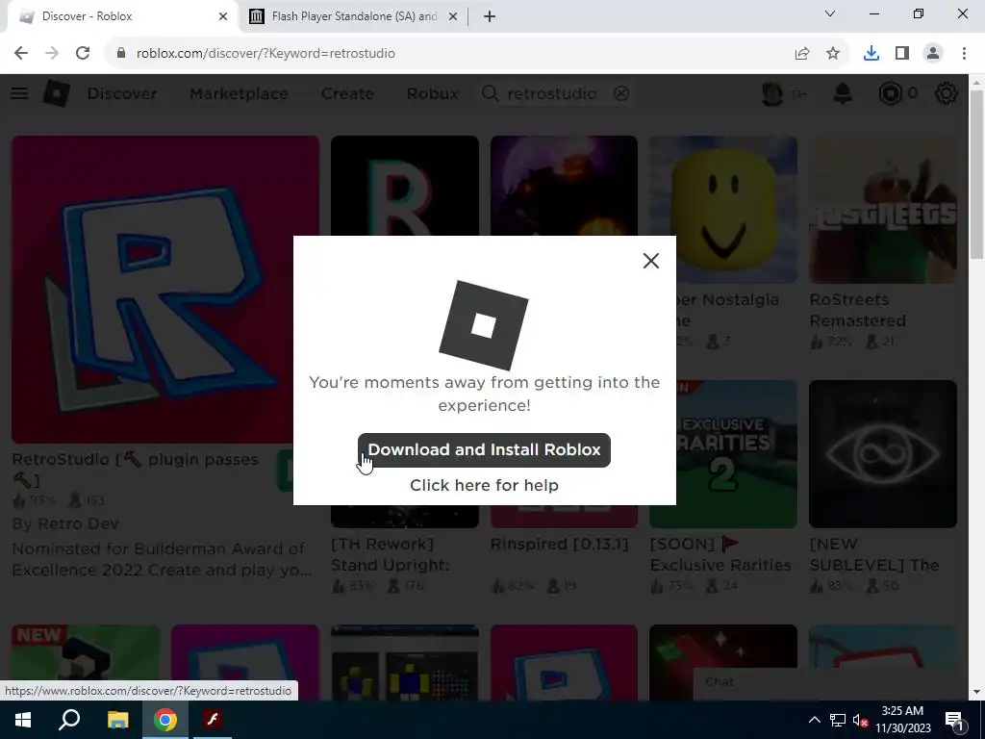Viewport: 985px width, 739px height.
Task: Open TH Rework Stand Upright game title
Action: coord(391,554)
